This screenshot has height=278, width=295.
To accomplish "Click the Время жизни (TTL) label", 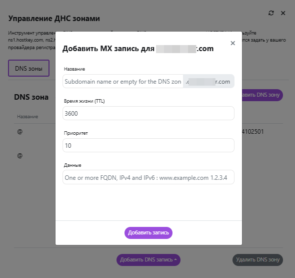I will point(84,101).
